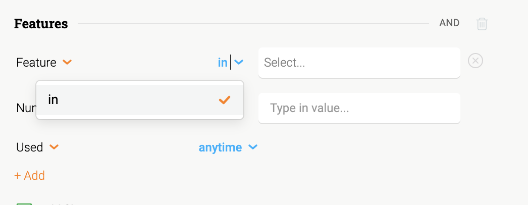Click the partially hidden 'Num' label

(x=26, y=108)
